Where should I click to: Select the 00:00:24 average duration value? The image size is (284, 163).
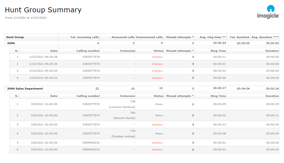[x=272, y=89]
